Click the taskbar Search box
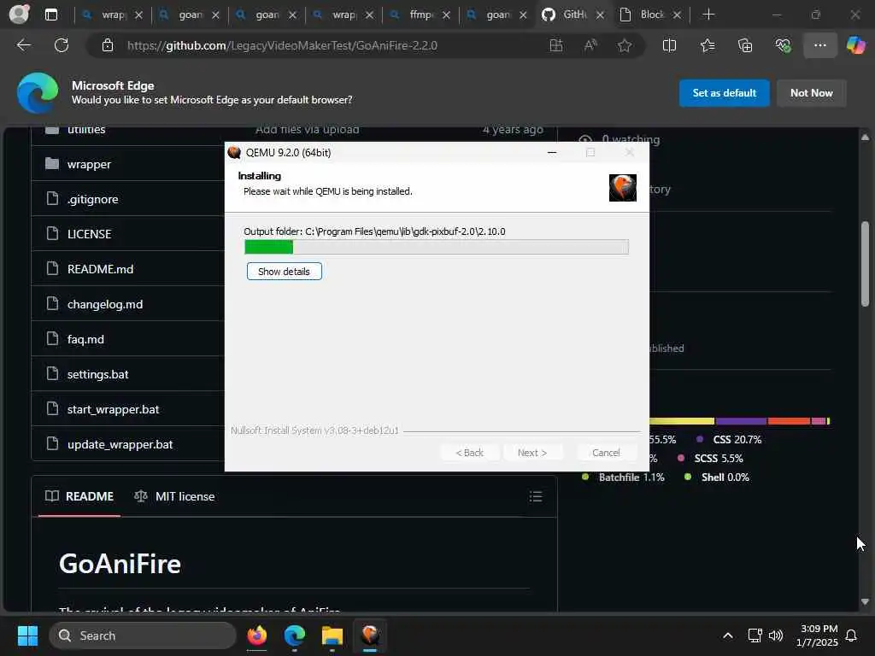This screenshot has height=656, width=875. (x=143, y=635)
